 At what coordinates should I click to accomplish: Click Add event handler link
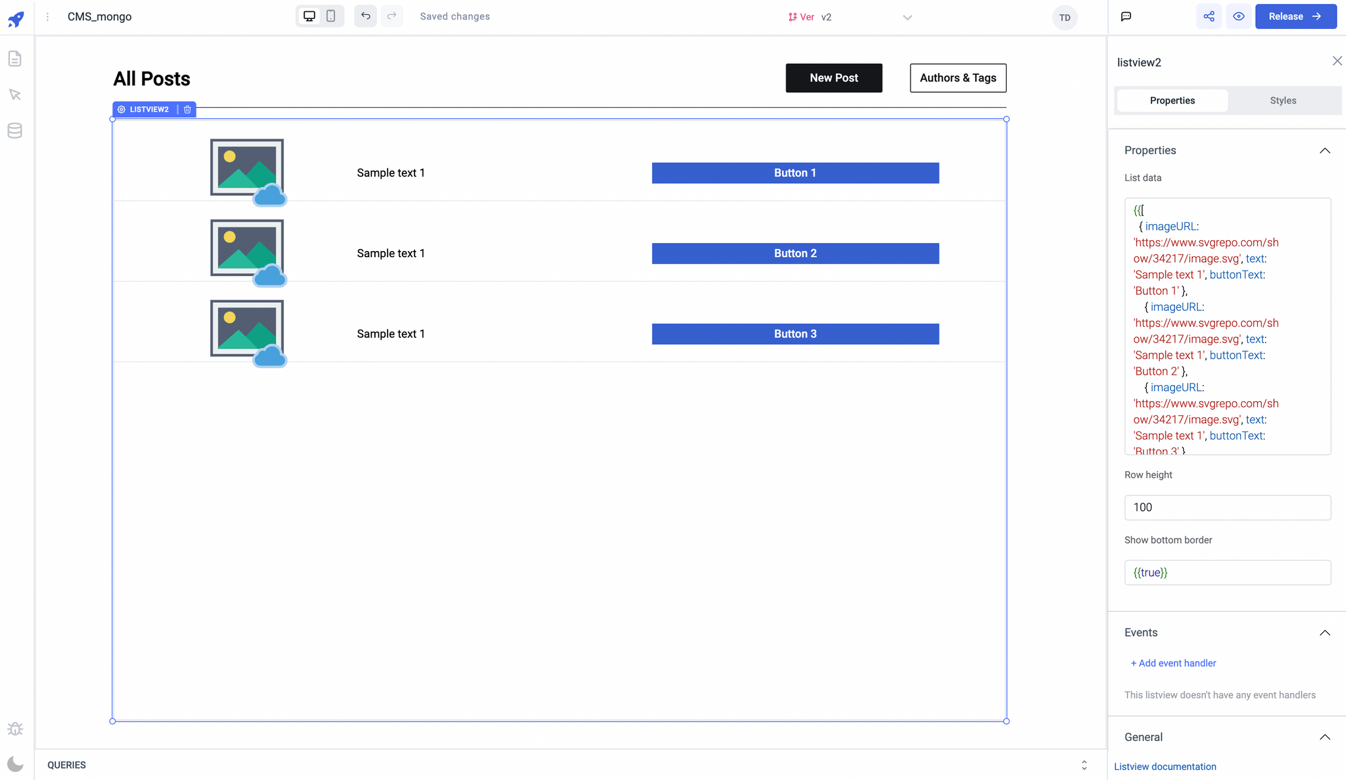tap(1173, 664)
